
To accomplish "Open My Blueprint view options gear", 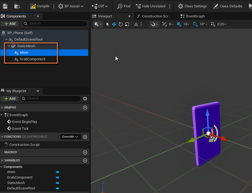I will [85, 99].
